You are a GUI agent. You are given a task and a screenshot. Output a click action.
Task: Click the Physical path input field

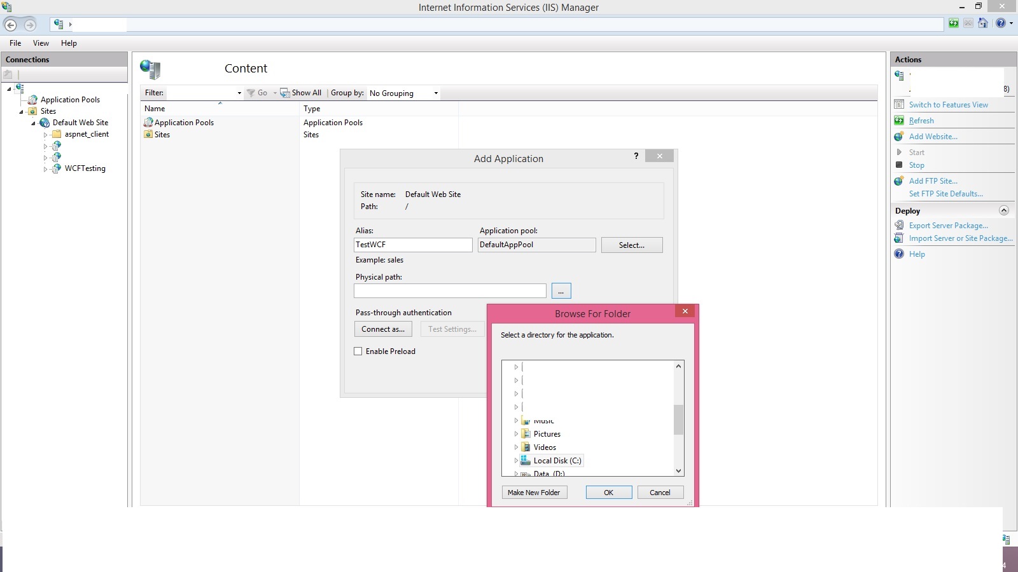click(x=450, y=291)
